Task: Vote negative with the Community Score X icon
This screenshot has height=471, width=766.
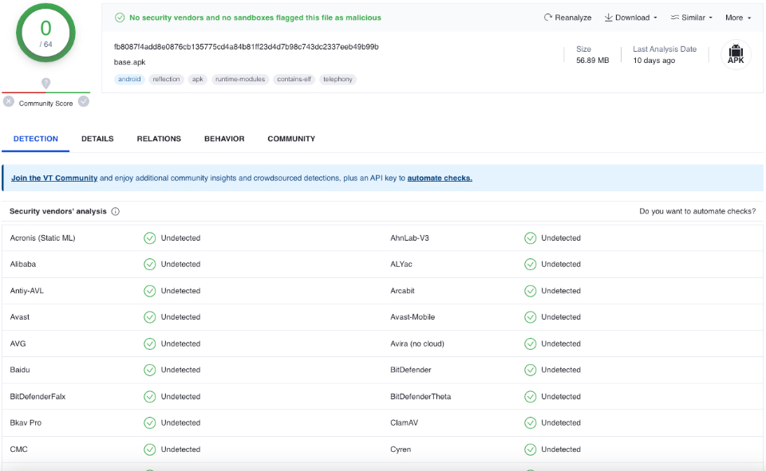Action: coord(9,101)
